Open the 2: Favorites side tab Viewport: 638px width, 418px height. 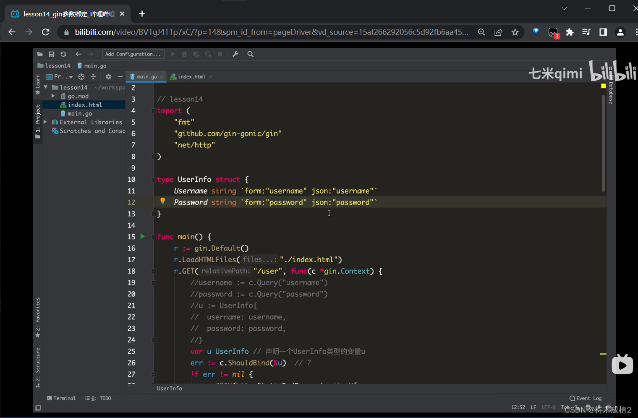point(38,318)
